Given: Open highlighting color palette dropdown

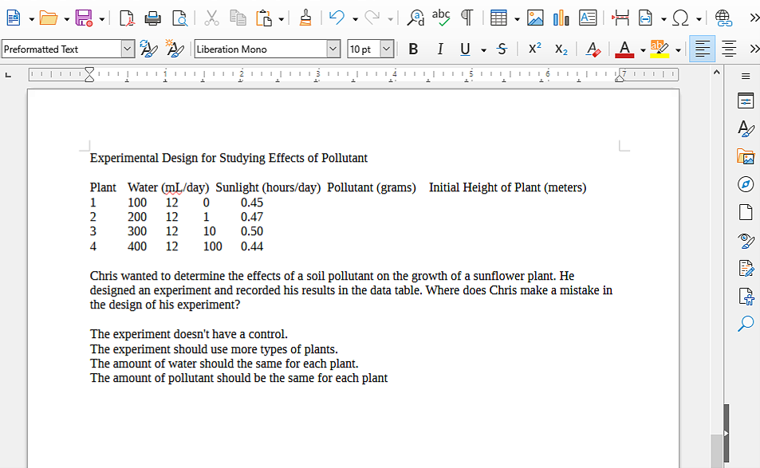Looking at the screenshot, I should click(678, 50).
